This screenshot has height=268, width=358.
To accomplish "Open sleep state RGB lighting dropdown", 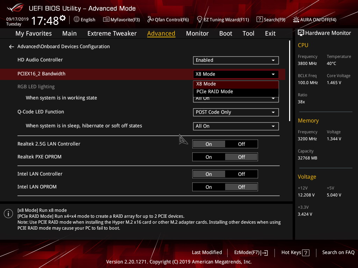I will tap(236, 126).
